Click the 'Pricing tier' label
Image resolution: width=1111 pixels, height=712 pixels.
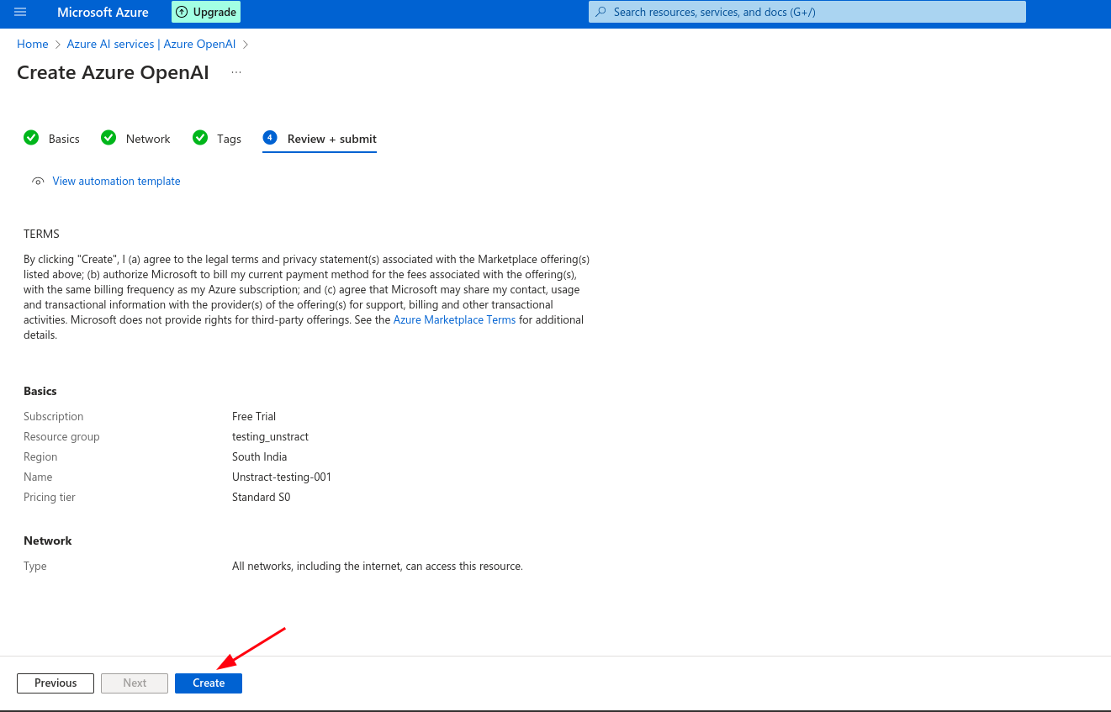coord(50,497)
